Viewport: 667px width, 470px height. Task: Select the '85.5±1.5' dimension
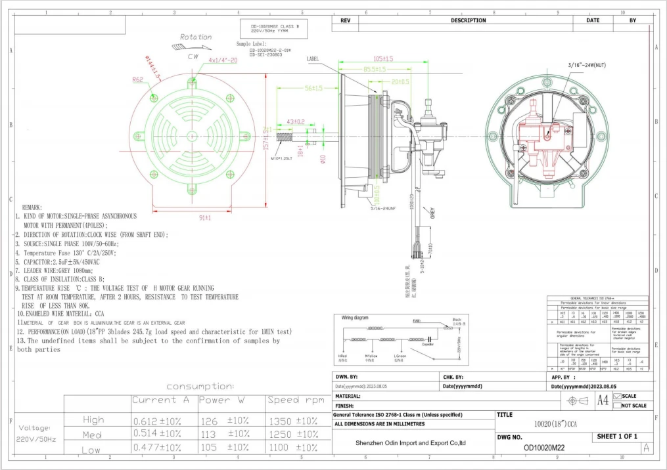[375, 69]
